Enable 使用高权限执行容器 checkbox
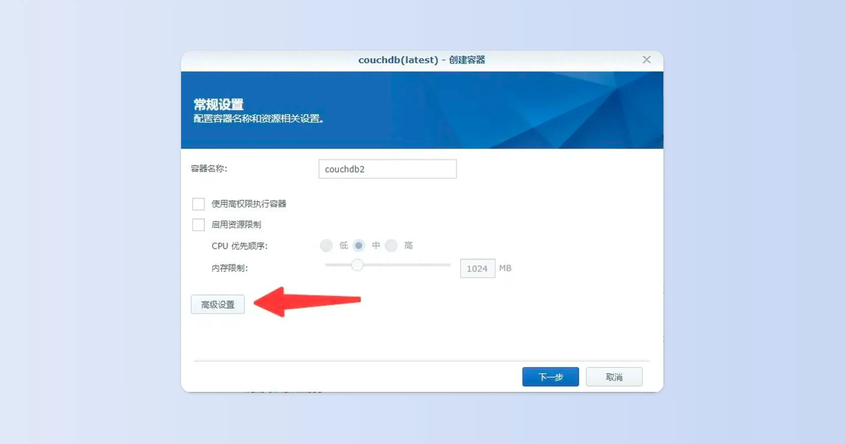This screenshot has height=444, width=845. (198, 204)
